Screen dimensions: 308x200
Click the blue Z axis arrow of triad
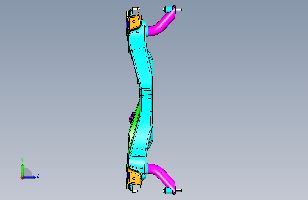coord(29,177)
